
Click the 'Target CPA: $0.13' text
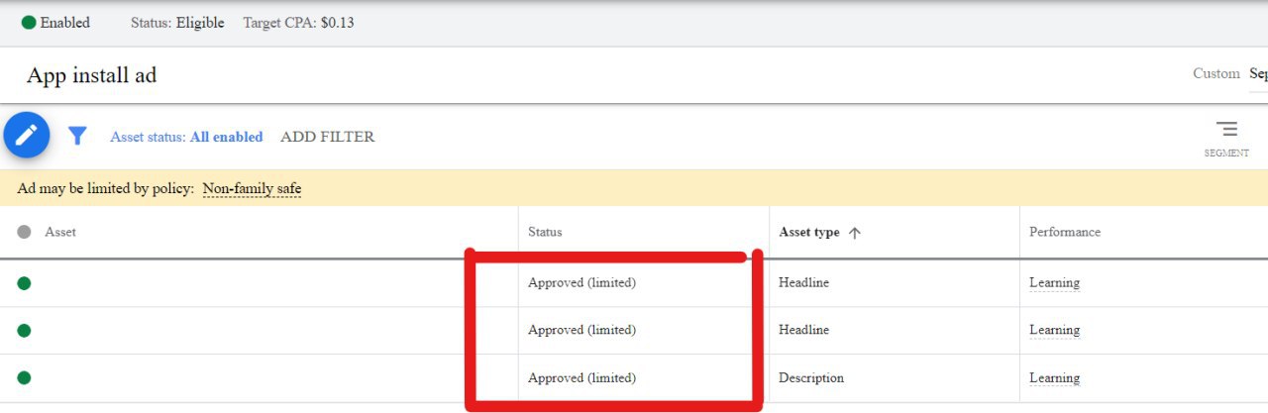(x=298, y=23)
